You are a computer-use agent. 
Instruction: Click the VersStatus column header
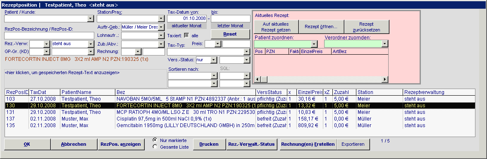(x=272, y=92)
